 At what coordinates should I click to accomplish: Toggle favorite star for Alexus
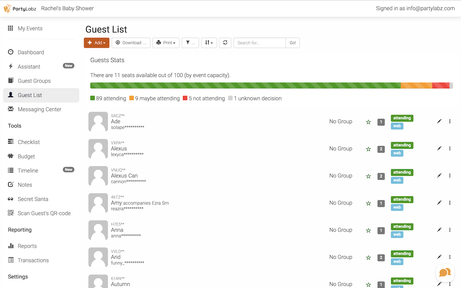(x=368, y=149)
